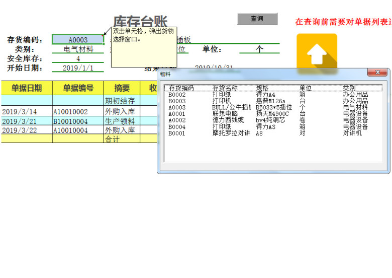This screenshot has width=392, height=278.
Task: Click the 规格 header in the material list
Action: pos(262,88)
